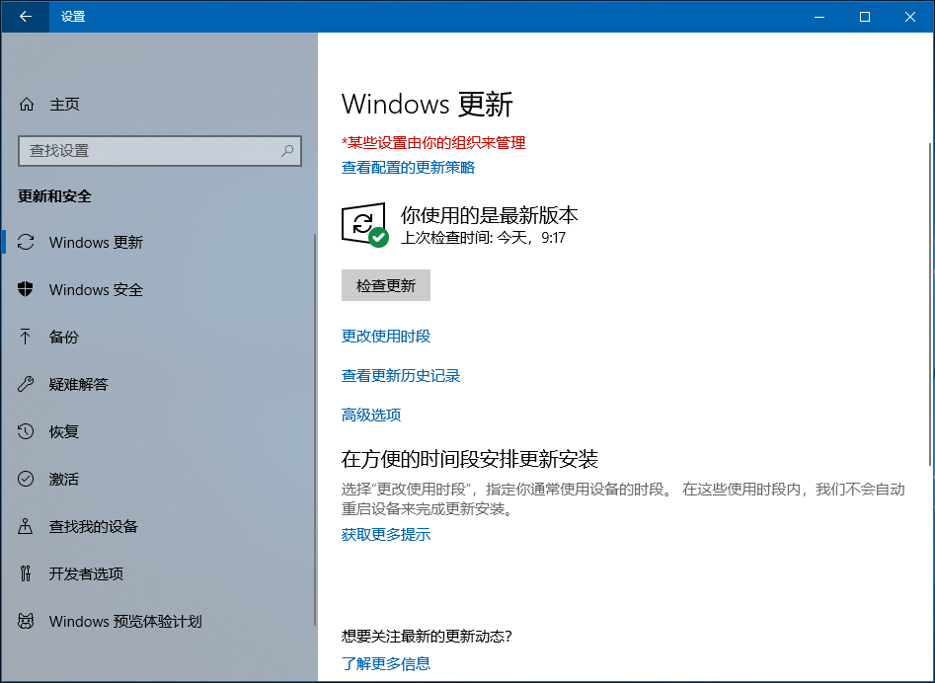Click the Windows 预览体验计划 cat icon
Image resolution: width=935 pixels, height=683 pixels.
[x=27, y=621]
